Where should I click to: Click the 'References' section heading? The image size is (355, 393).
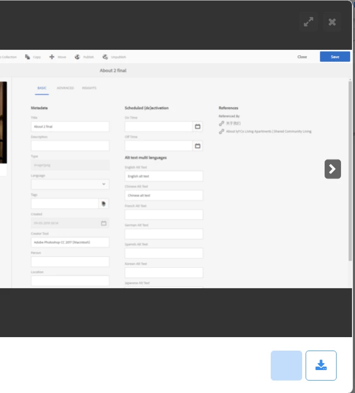tap(228, 108)
